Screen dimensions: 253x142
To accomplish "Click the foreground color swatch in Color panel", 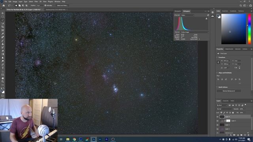I will pyautogui.click(x=218, y=16).
